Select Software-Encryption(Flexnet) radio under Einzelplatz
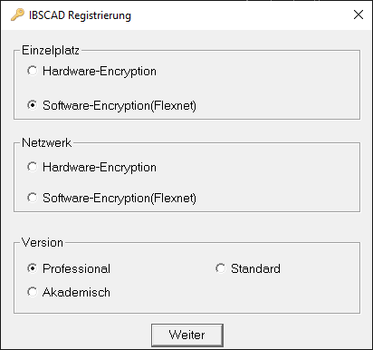The image size is (373, 350). [33, 105]
